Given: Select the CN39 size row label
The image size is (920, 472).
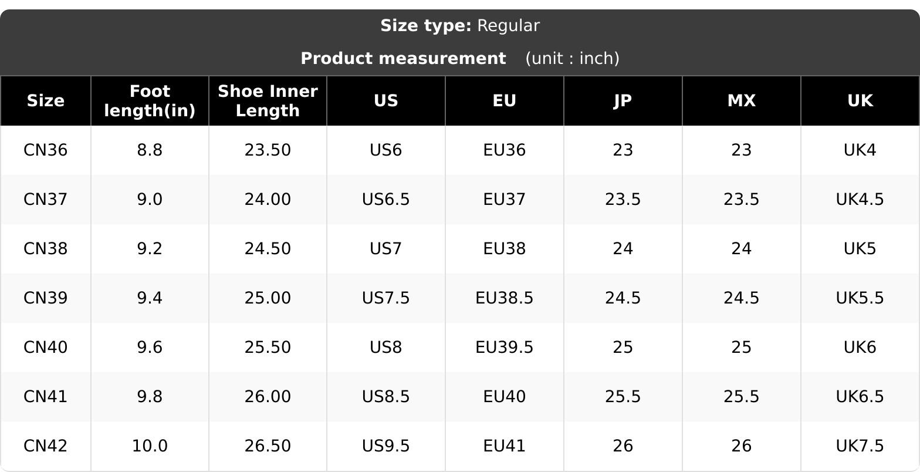Looking at the screenshot, I should [45, 298].
